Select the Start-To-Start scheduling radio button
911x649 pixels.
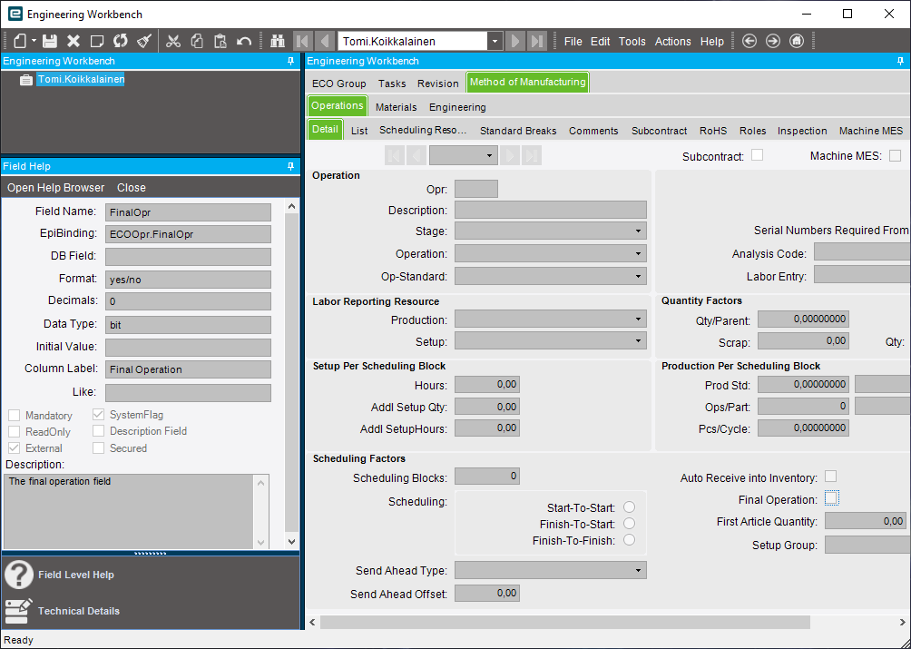(630, 506)
